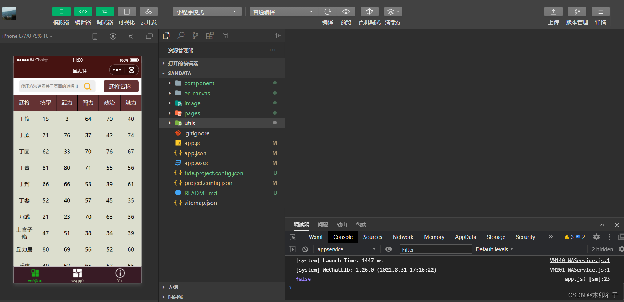Open the .gitignore file
The height and width of the screenshot is (302, 624).
point(222,133)
